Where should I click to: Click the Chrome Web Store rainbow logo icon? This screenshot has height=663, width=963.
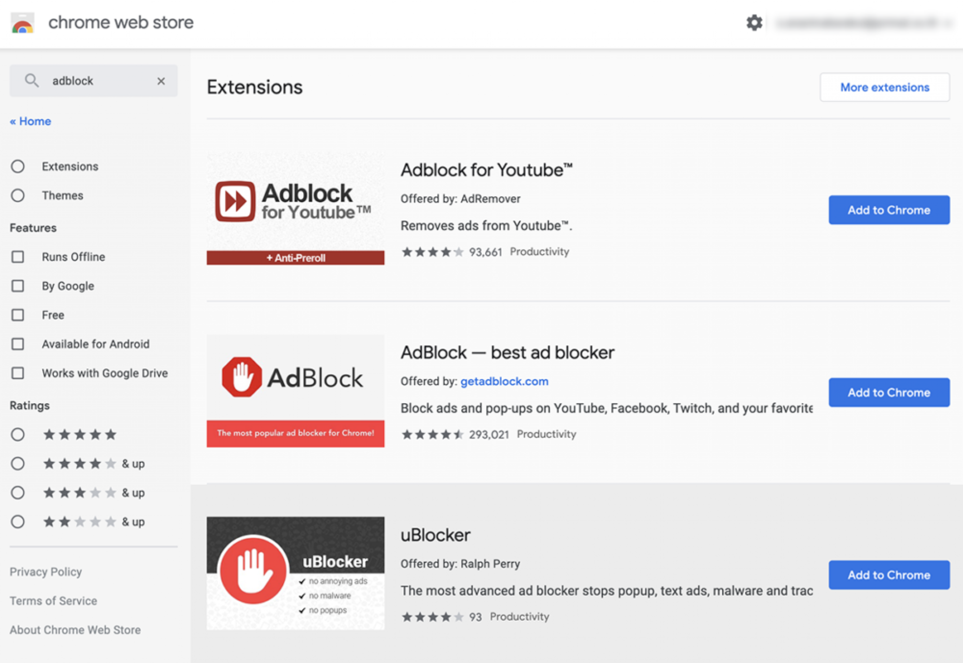pos(22,21)
